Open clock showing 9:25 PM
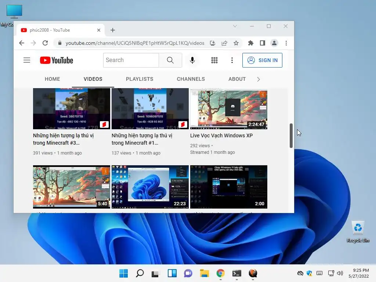Viewport: 376px width, 282px height. 359,273
